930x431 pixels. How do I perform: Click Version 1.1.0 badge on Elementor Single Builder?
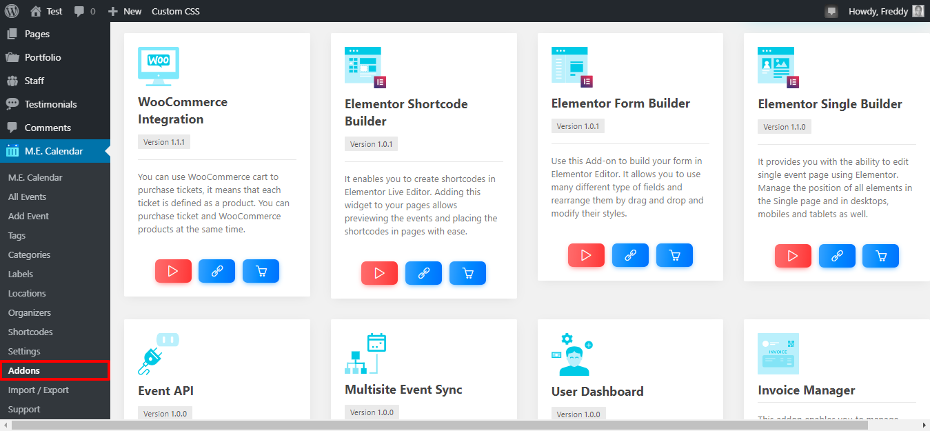click(x=785, y=127)
